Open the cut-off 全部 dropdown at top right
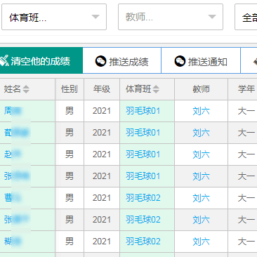The width and height of the screenshot is (257, 257). (x=246, y=17)
